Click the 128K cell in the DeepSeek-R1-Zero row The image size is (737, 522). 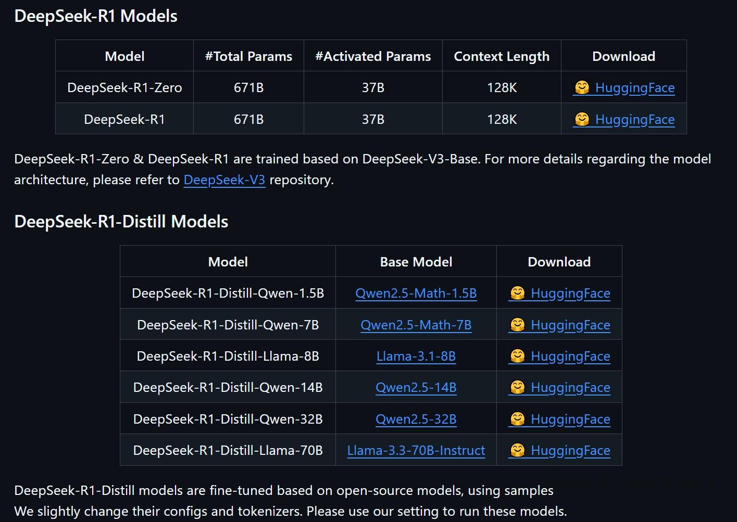(x=502, y=87)
